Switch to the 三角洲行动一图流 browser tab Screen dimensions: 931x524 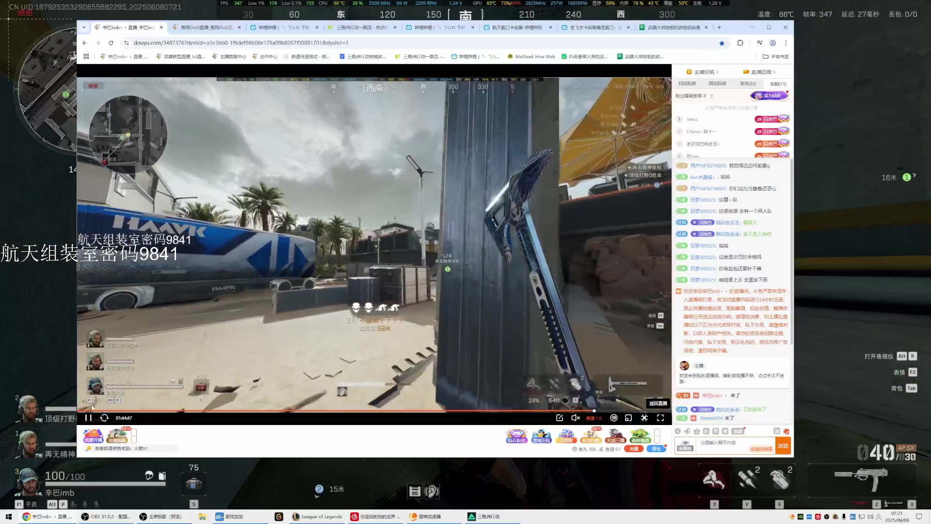pyautogui.click(x=363, y=28)
